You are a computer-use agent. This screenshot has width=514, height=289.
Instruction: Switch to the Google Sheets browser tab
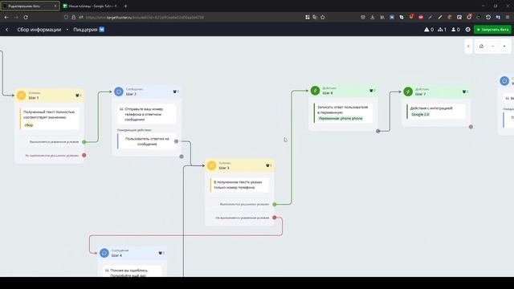(x=89, y=6)
